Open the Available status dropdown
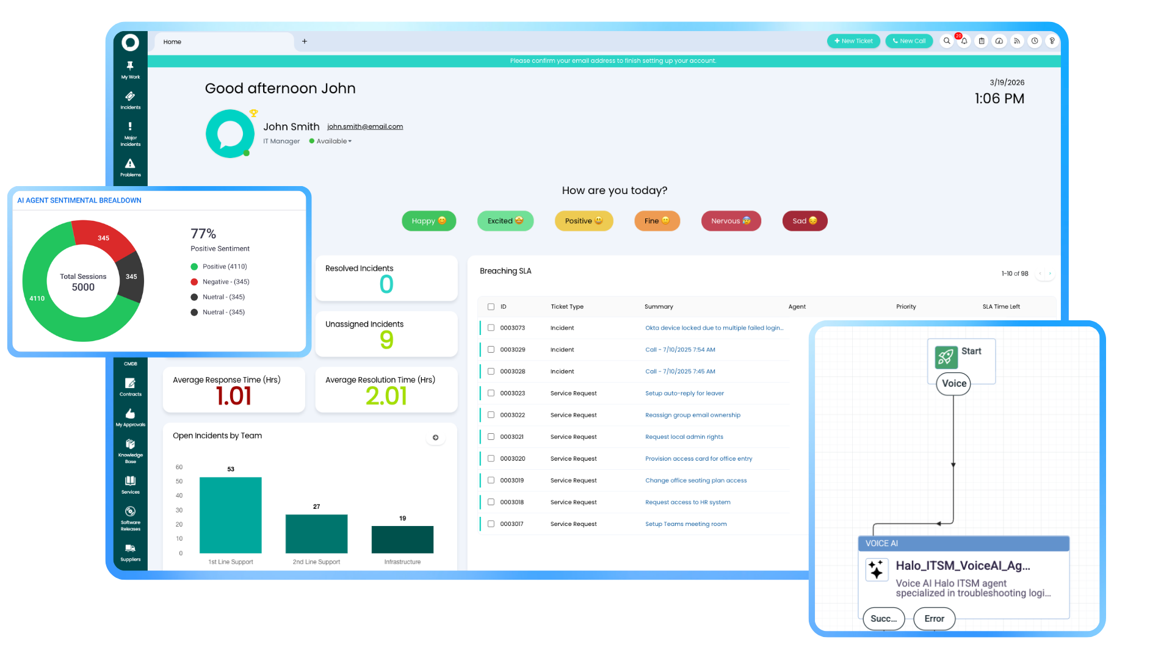Viewport: 1172px width, 659px height. tap(330, 141)
